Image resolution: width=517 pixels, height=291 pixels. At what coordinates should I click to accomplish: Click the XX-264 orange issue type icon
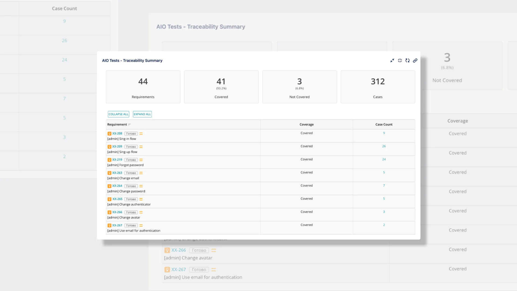click(x=109, y=186)
